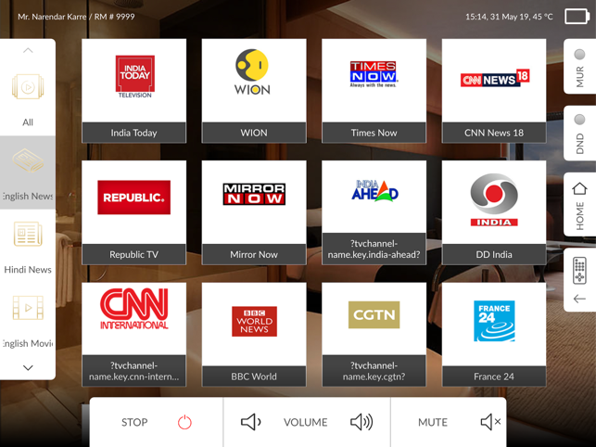This screenshot has height=447, width=596.
Task: Click the WION caption bar
Action: [x=254, y=133]
